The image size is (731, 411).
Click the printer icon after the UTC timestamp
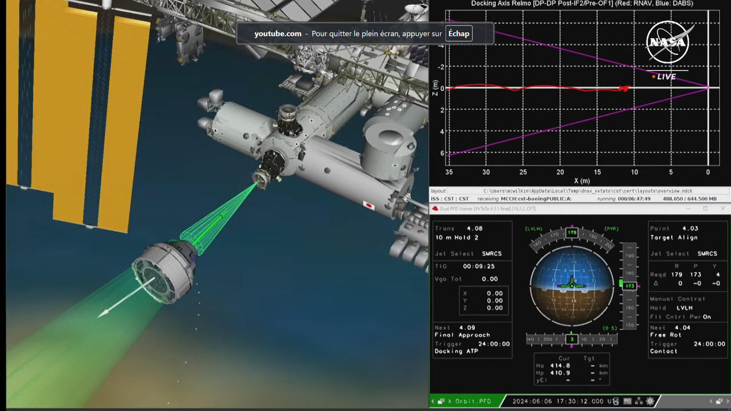(x=616, y=401)
